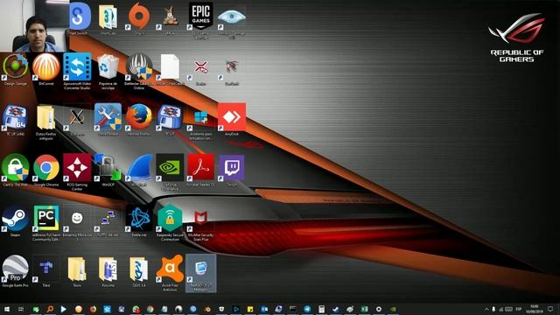This screenshot has height=315, width=560.
Task: Open the TC UP (x64) shortcut
Action: click(15, 117)
